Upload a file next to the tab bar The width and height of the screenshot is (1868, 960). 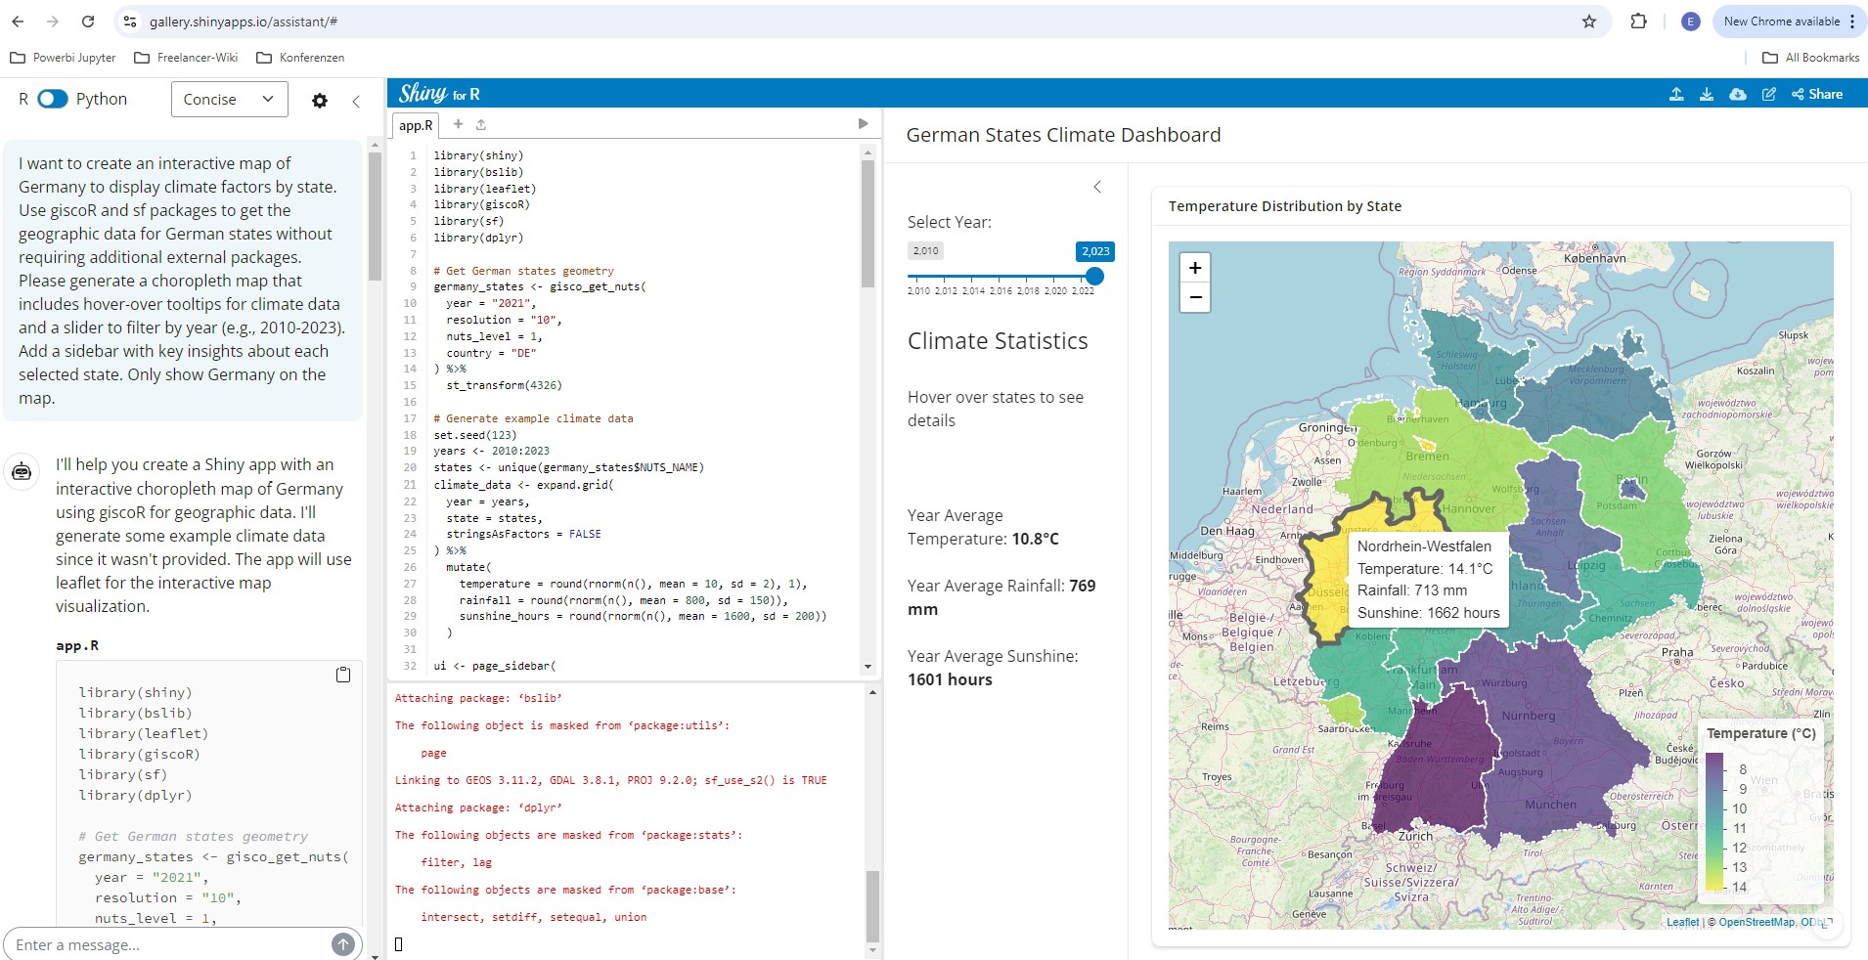pyautogui.click(x=481, y=124)
